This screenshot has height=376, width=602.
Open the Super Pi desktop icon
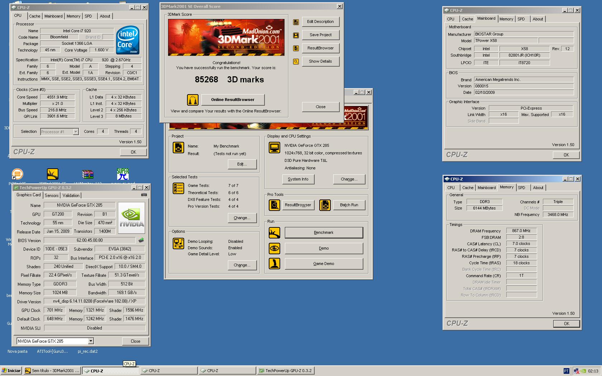pyautogui.click(x=123, y=174)
